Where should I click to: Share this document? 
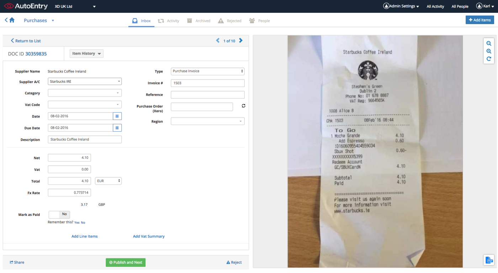coord(17,262)
